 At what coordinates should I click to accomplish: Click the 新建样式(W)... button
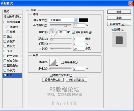pyautogui.click(x=119, y=24)
